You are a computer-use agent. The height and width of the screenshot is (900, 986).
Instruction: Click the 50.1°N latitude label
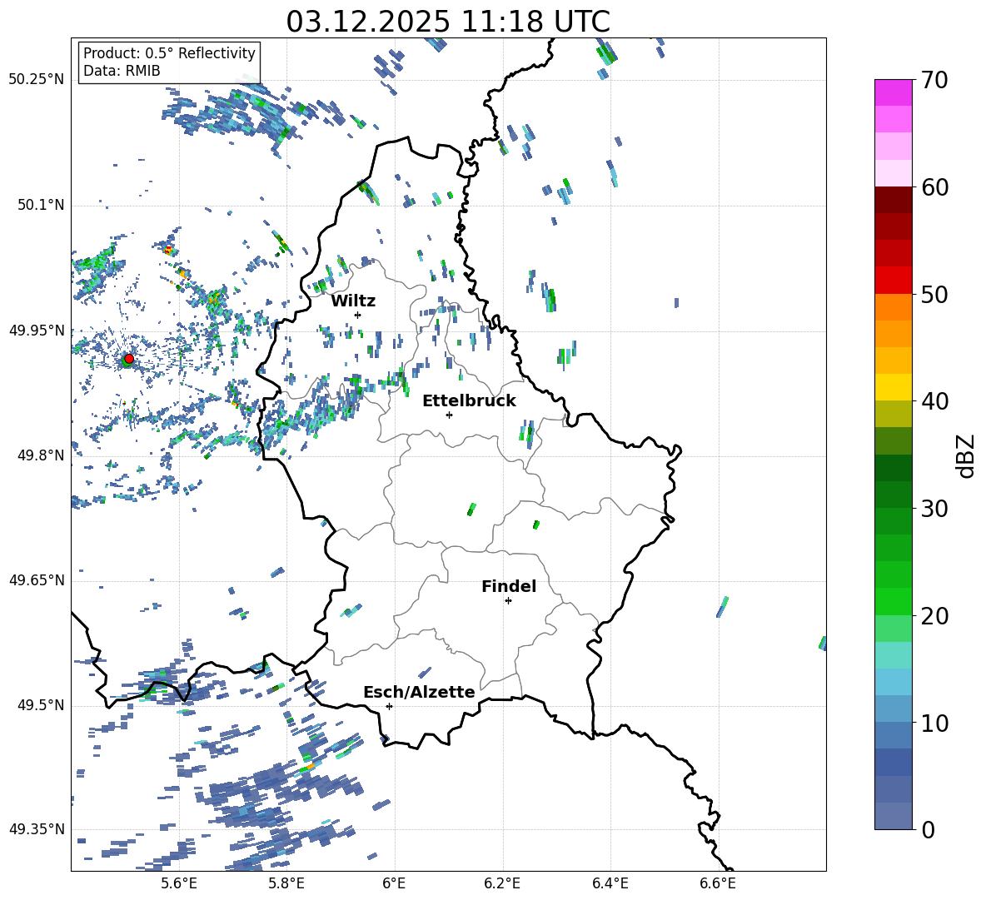click(40, 206)
